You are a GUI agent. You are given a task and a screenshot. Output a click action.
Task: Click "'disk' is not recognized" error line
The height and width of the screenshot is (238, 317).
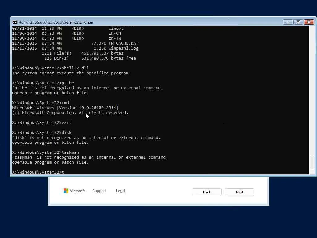coord(86,137)
